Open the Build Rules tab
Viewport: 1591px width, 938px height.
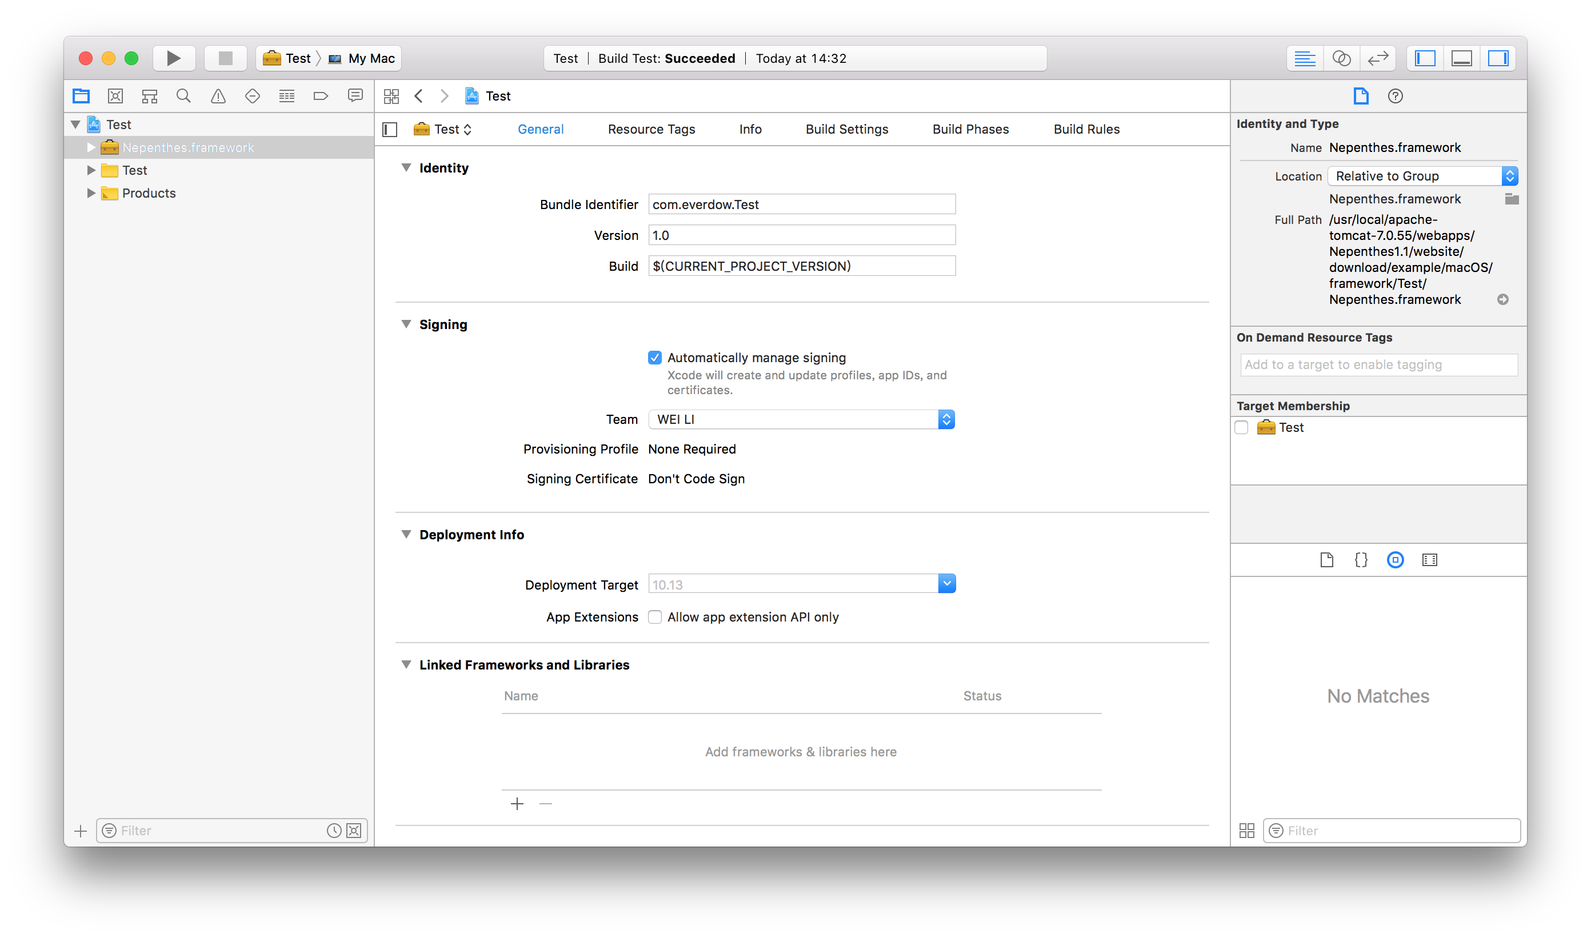[x=1086, y=130]
